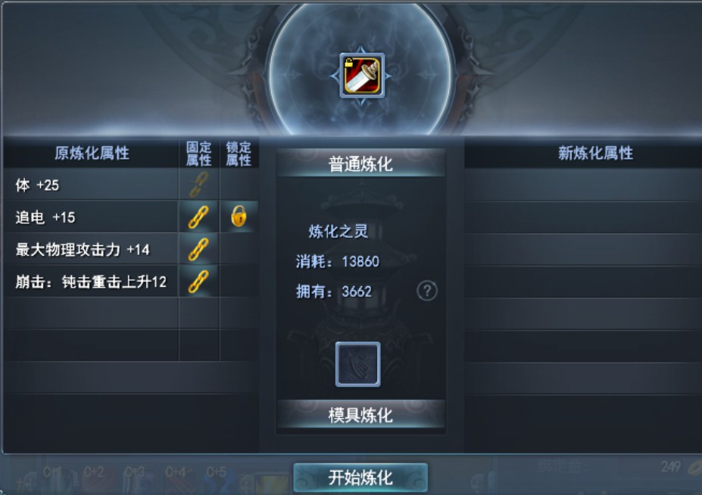Toggle fixed chain for 最大物理攻击力 +14
Image resolution: width=702 pixels, height=495 pixels.
pyautogui.click(x=198, y=249)
